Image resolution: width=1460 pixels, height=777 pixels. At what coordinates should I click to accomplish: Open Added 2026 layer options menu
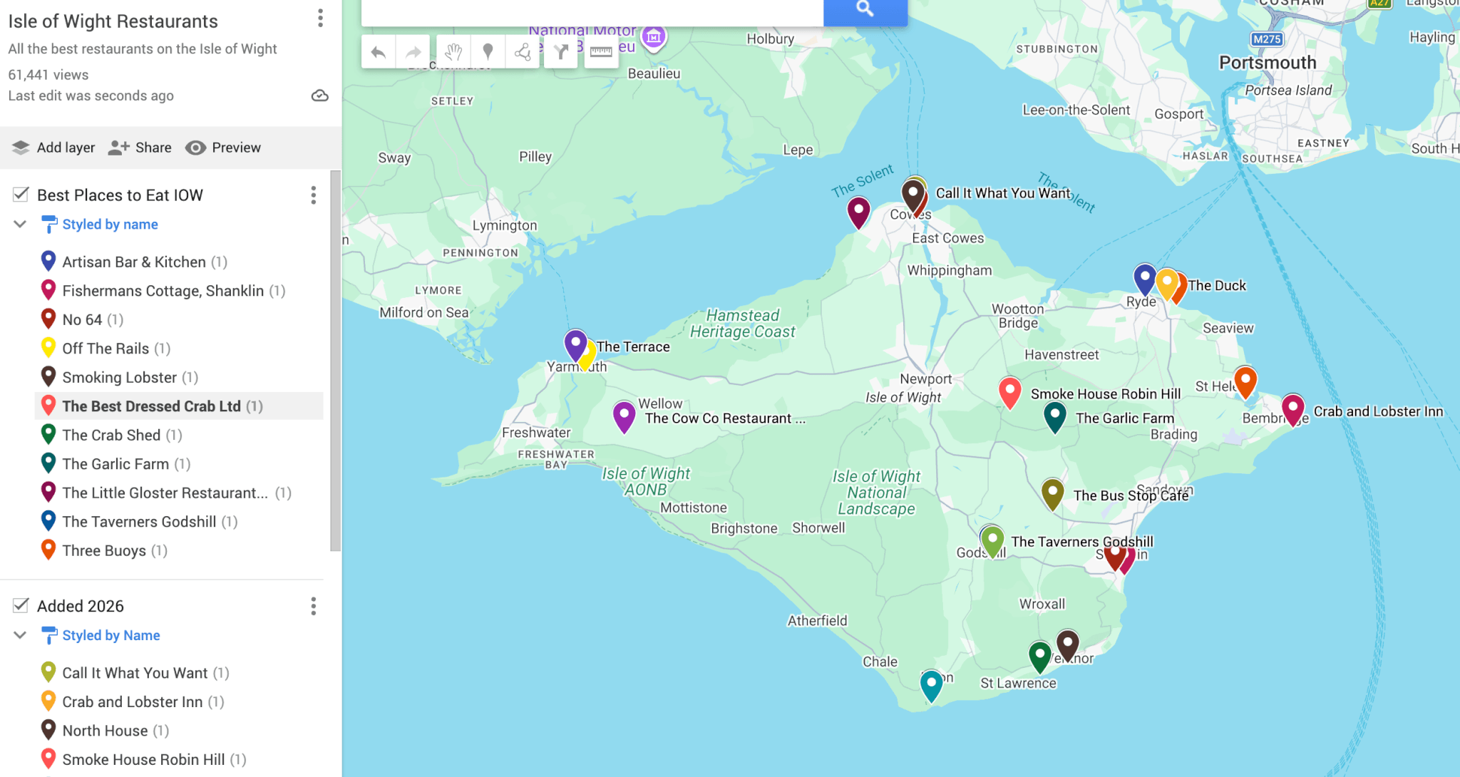point(313,607)
